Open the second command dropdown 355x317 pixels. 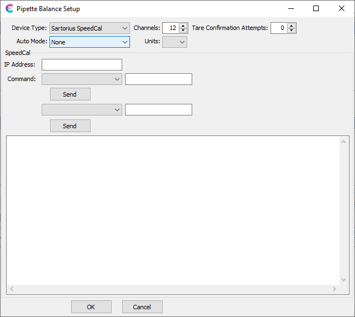pos(82,110)
